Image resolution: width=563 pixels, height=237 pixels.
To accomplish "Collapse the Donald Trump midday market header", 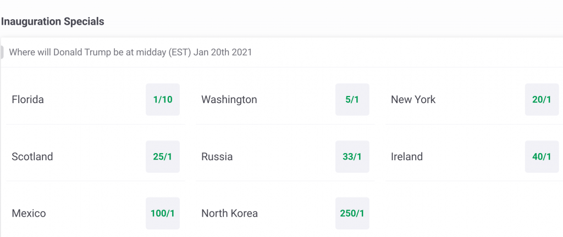I will point(130,53).
